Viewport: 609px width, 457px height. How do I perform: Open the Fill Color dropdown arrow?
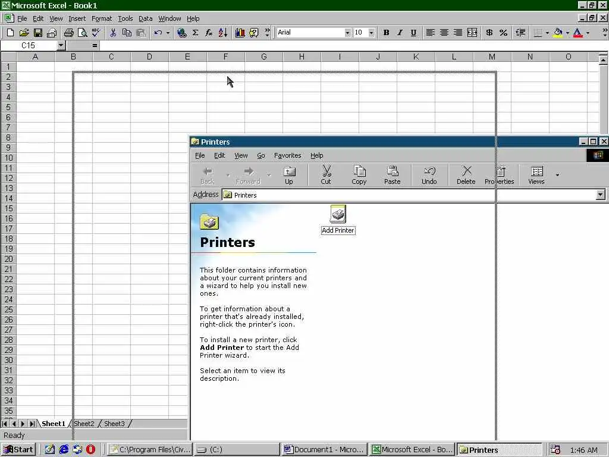[x=567, y=33]
